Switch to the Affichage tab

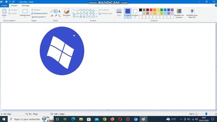[25, 5]
